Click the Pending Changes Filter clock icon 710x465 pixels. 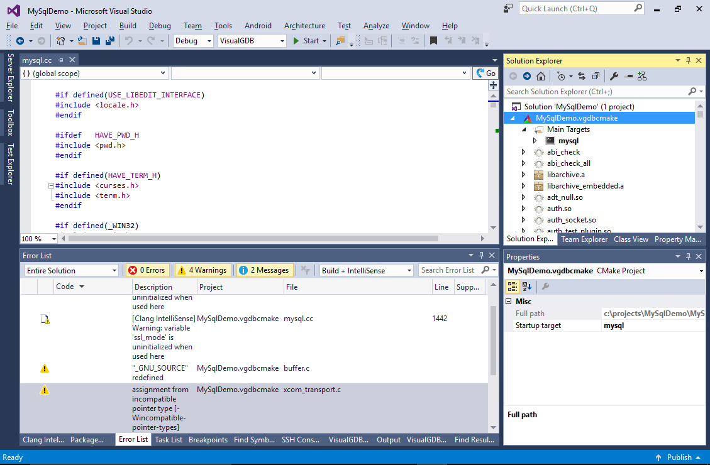561,76
